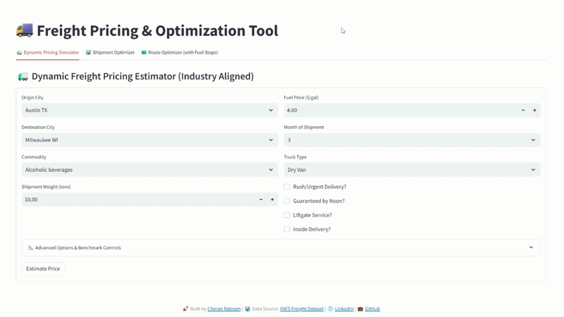Image resolution: width=564 pixels, height=317 pixels.
Task: Check Guaranteed by Noon option
Action: (287, 201)
